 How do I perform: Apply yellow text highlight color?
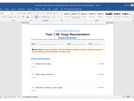click(x=23, y=17)
